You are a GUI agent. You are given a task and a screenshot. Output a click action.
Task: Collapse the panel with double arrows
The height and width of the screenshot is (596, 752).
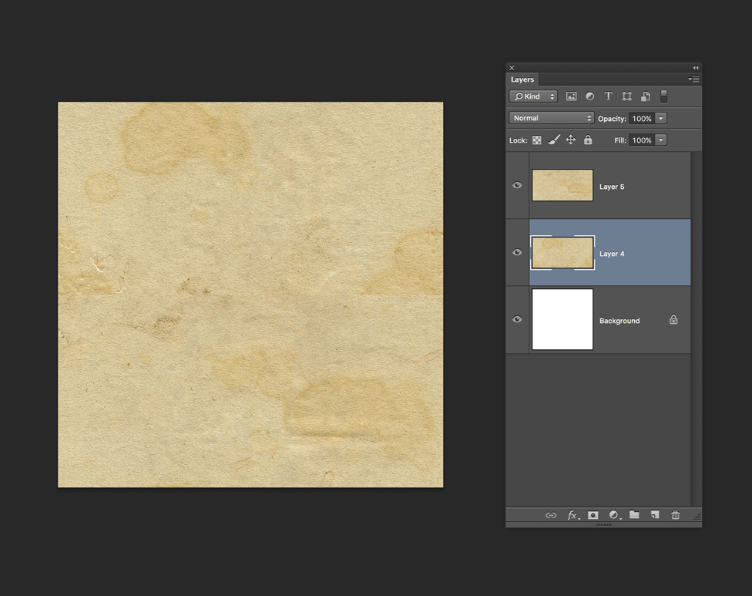(696, 68)
